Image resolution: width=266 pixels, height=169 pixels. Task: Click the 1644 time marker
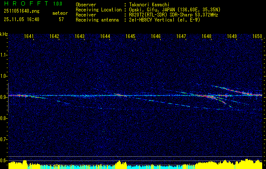(105, 36)
